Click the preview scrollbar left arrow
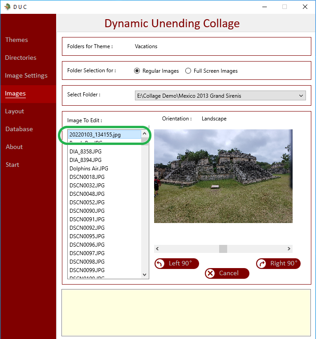318x339 pixels. tap(157, 248)
